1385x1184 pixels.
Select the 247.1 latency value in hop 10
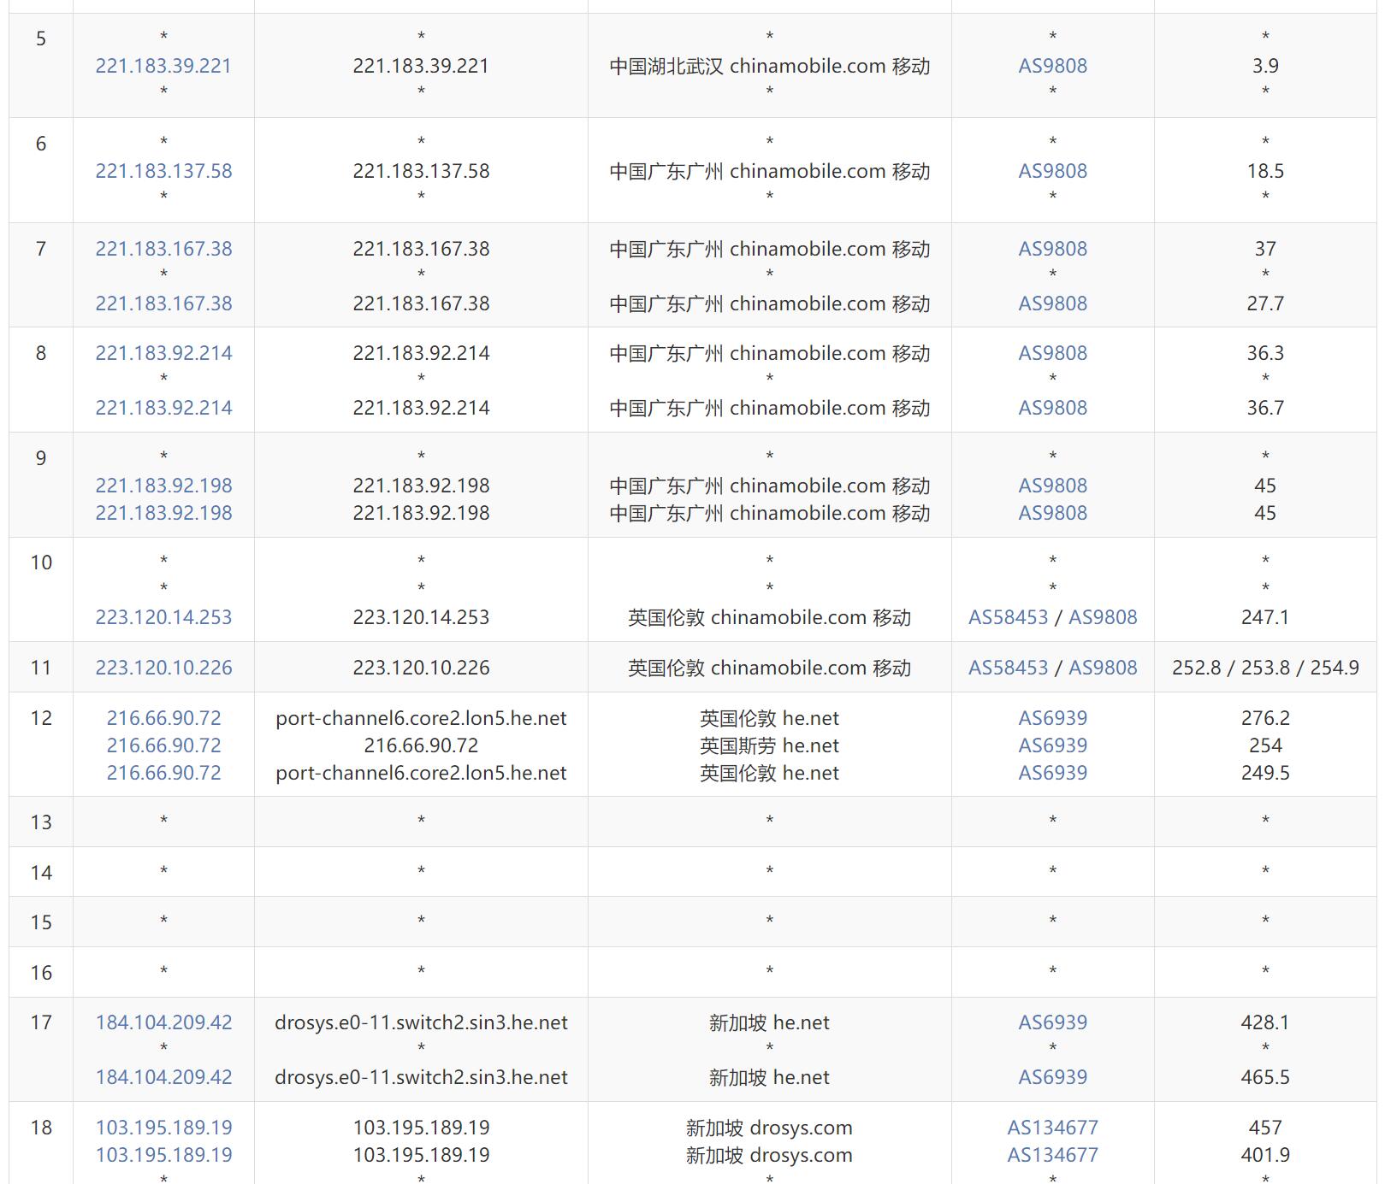(1265, 617)
